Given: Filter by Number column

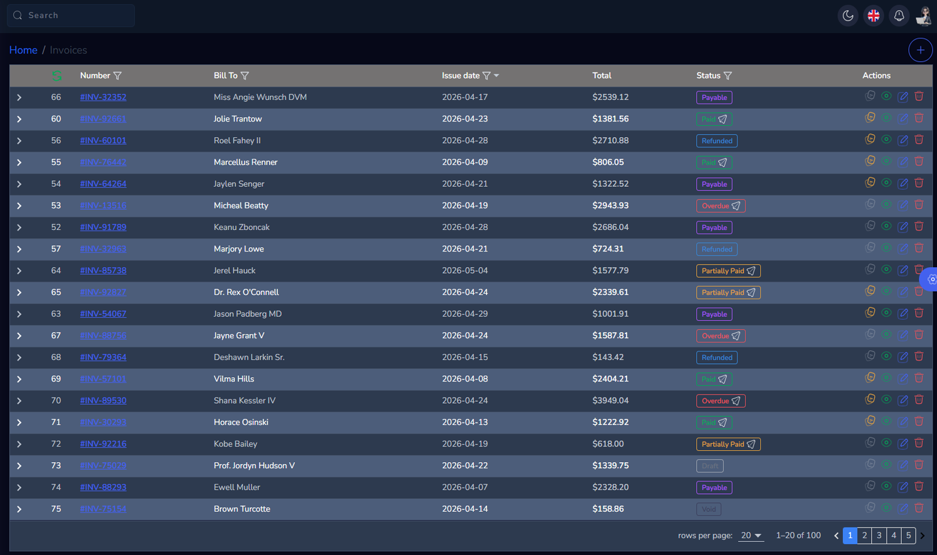Looking at the screenshot, I should (117, 75).
